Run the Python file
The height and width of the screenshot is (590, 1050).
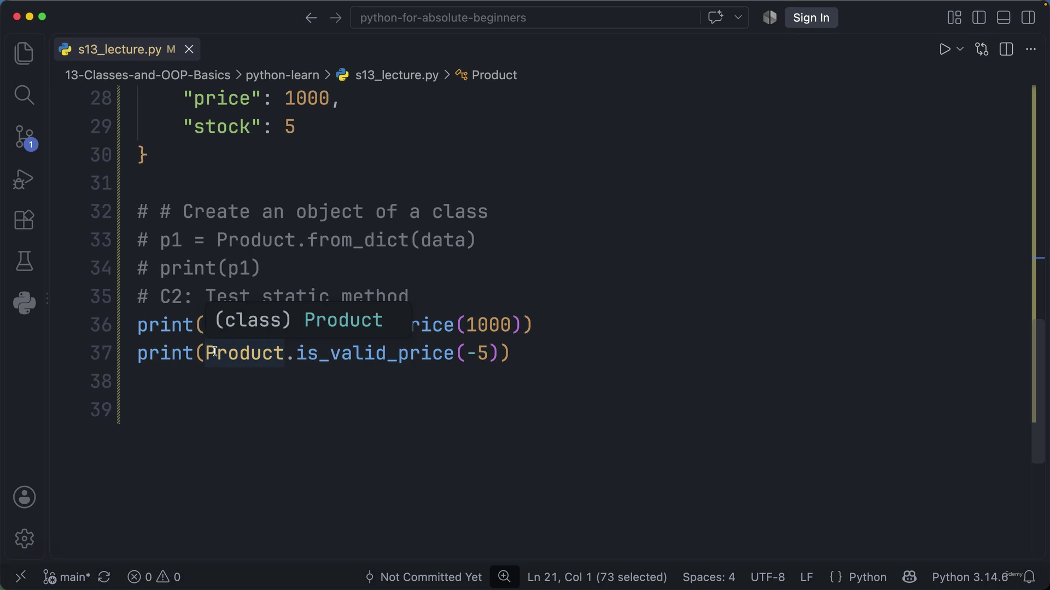[x=944, y=49]
